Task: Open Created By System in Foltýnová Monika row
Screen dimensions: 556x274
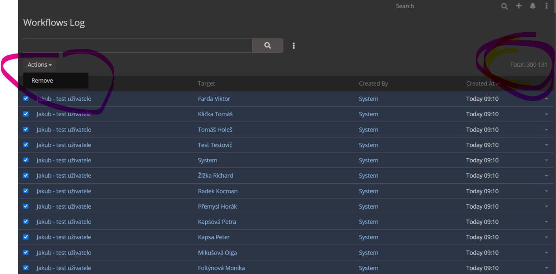Action: click(369, 268)
